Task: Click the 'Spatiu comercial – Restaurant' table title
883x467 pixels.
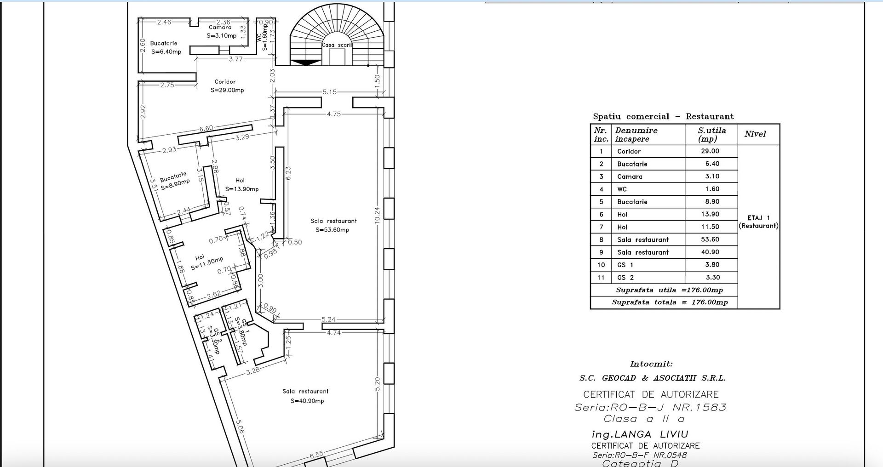Action: point(663,116)
